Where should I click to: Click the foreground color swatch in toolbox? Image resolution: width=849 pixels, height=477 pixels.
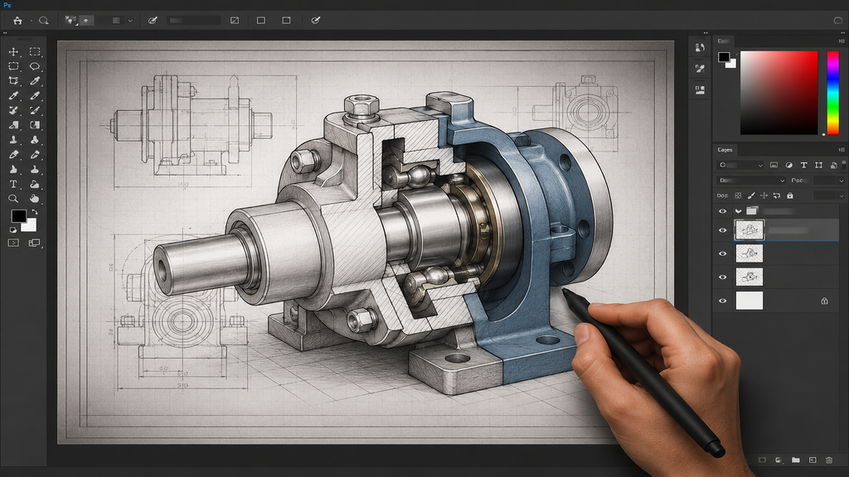tap(18, 216)
